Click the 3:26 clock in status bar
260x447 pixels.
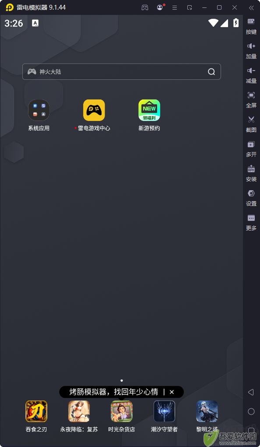(x=14, y=23)
